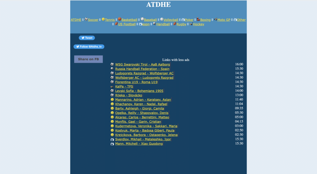Open the Other category link

[241, 20]
